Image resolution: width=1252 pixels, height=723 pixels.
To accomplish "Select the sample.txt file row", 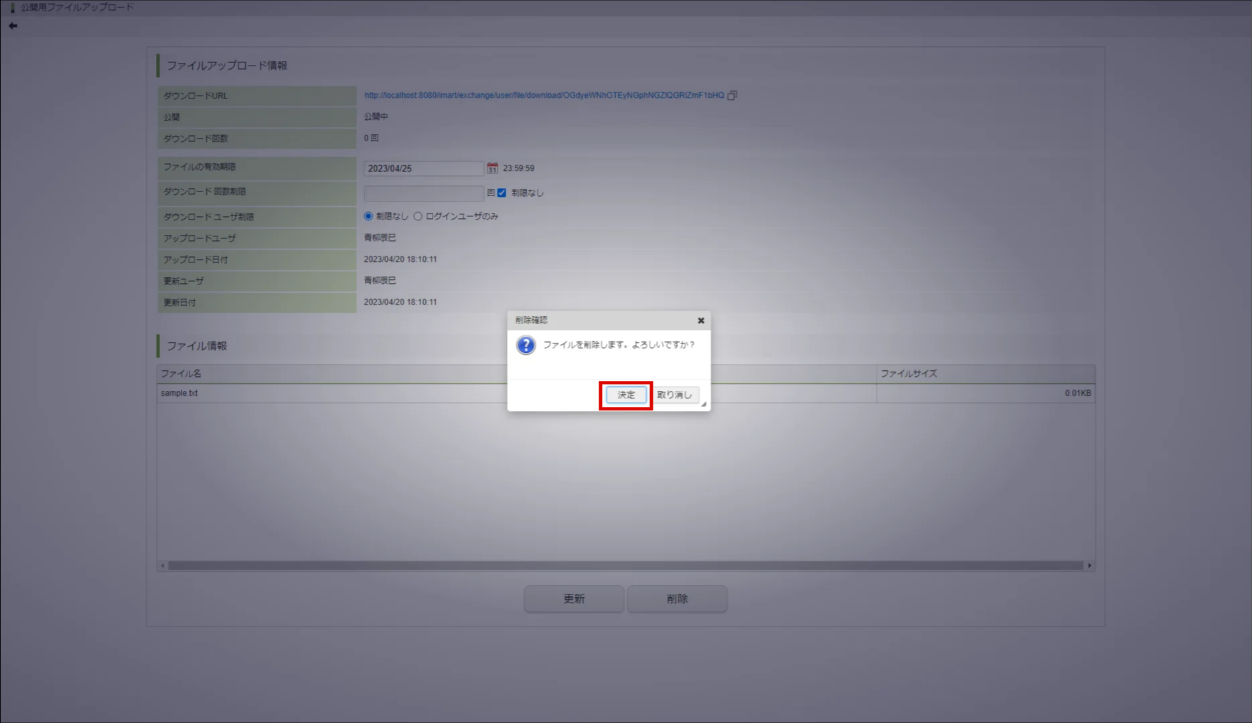I will [626, 393].
